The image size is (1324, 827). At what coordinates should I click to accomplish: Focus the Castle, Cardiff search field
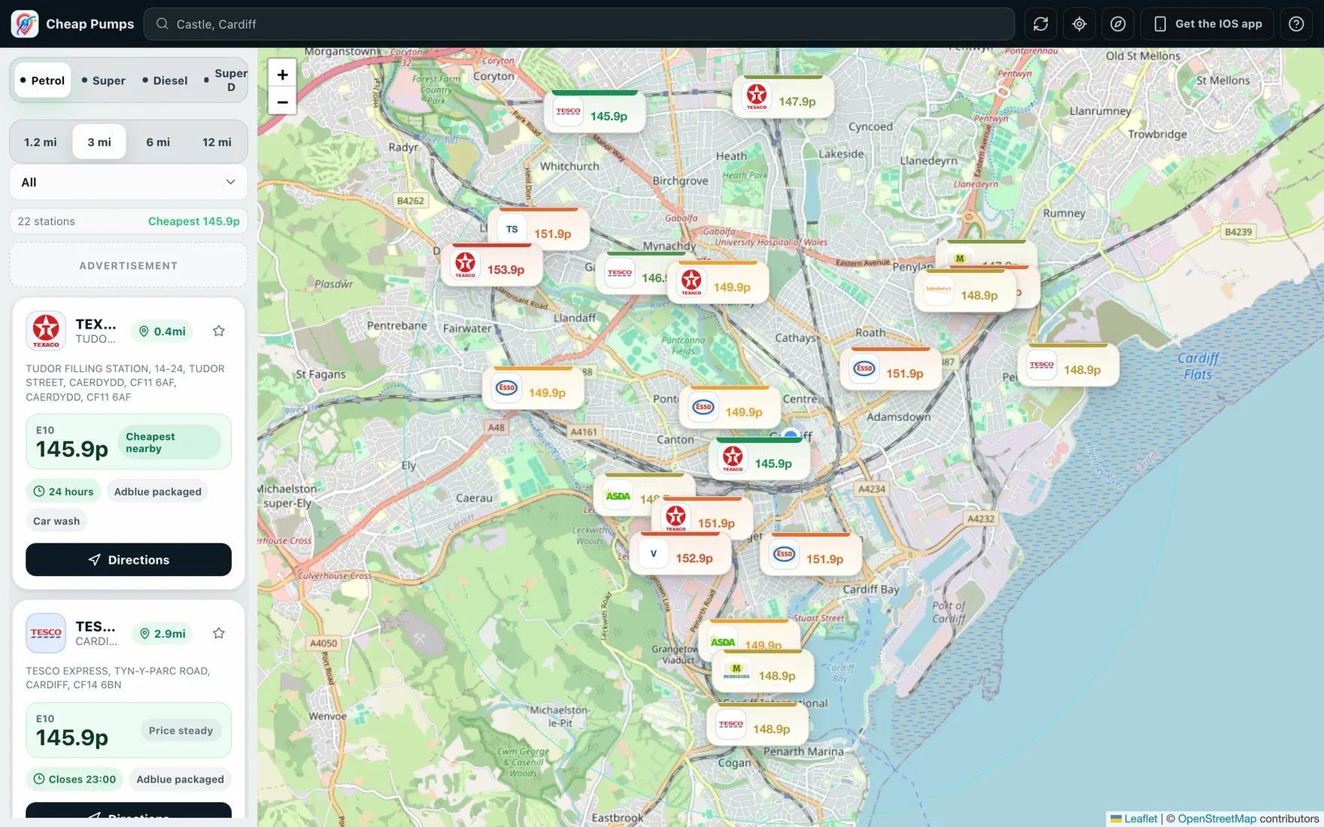[579, 24]
